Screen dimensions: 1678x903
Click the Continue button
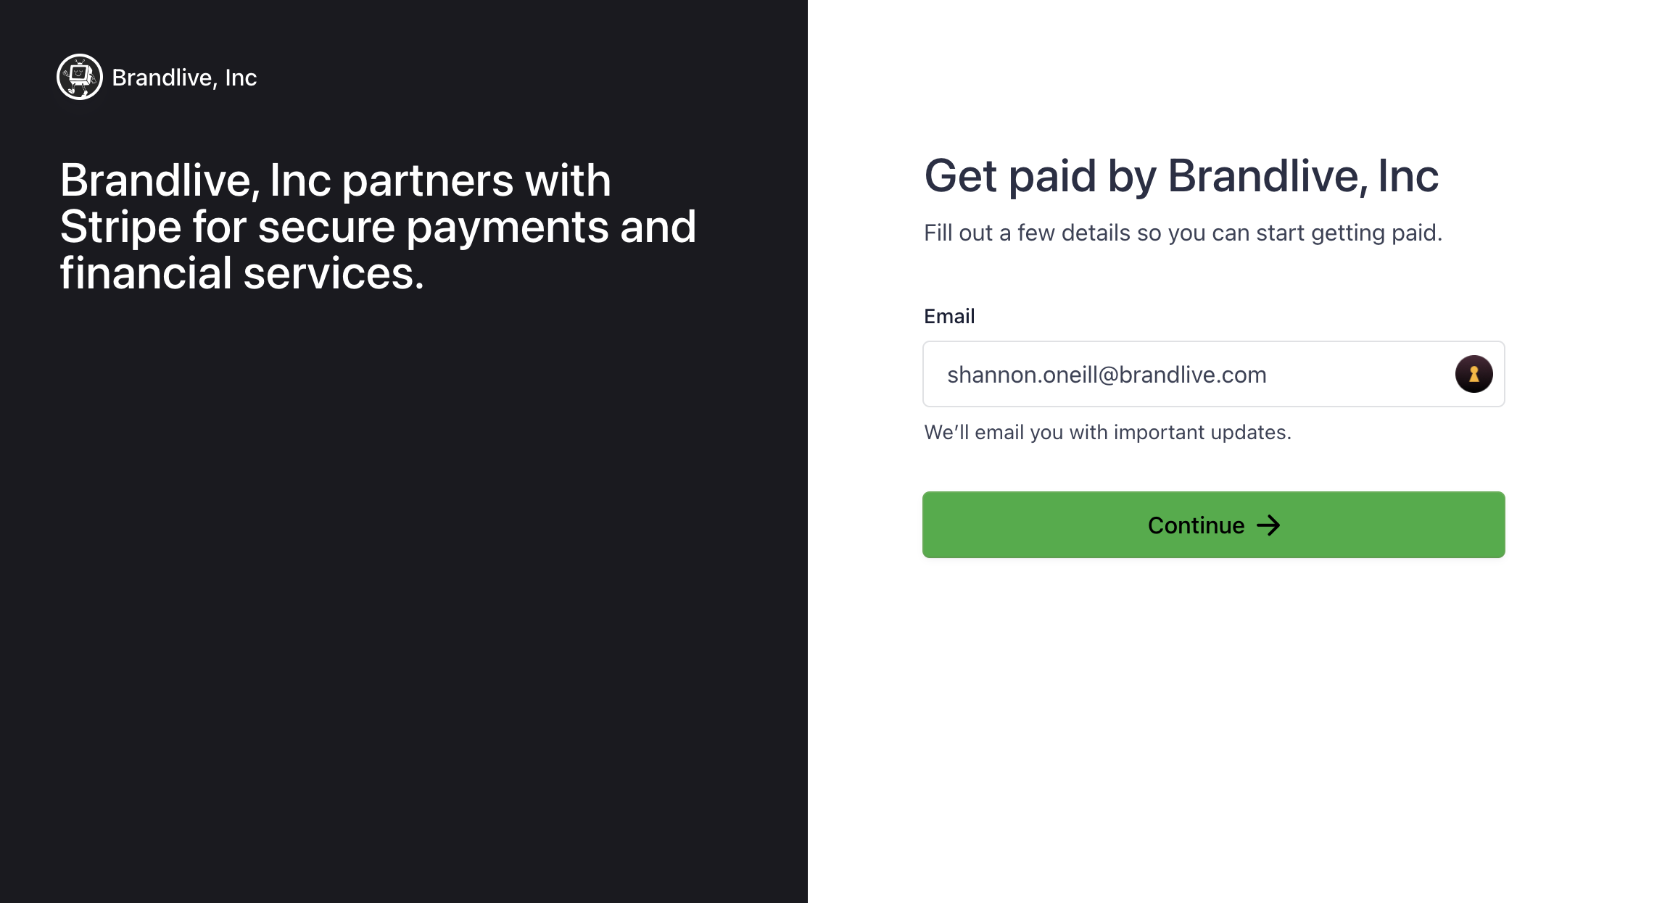(1213, 525)
